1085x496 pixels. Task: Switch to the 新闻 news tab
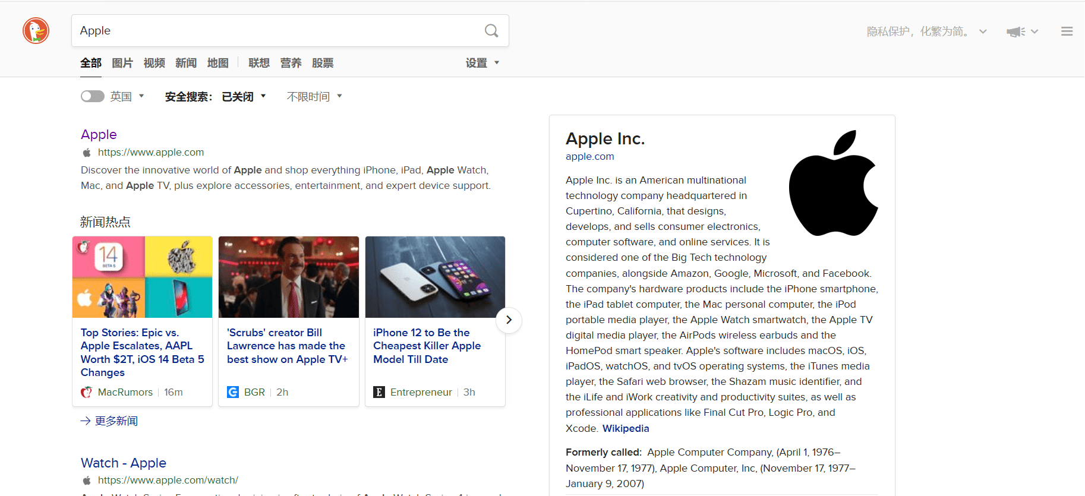(186, 63)
